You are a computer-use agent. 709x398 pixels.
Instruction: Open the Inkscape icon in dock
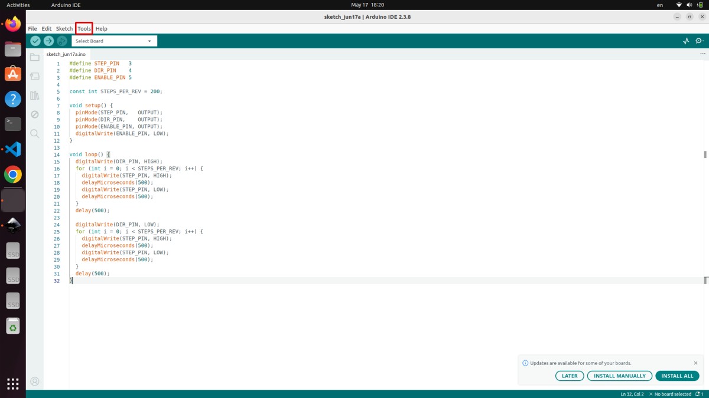point(13,225)
